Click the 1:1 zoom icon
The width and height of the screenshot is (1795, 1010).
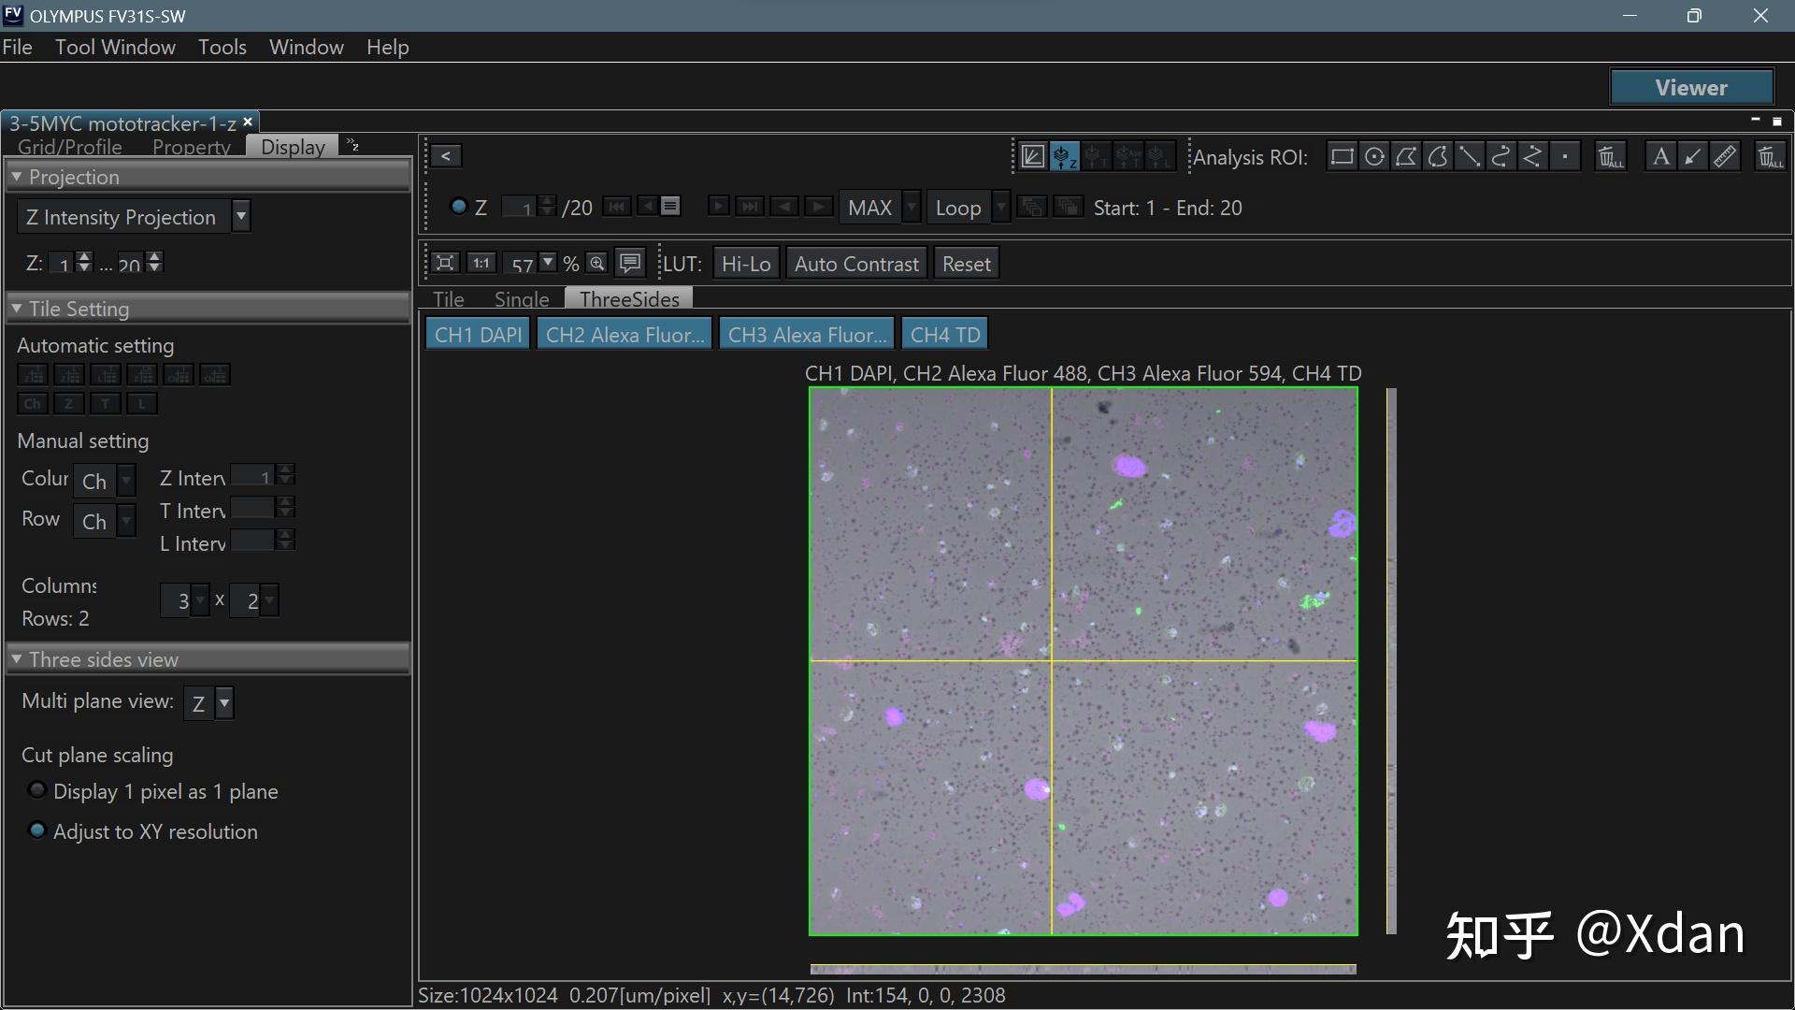pyautogui.click(x=481, y=264)
